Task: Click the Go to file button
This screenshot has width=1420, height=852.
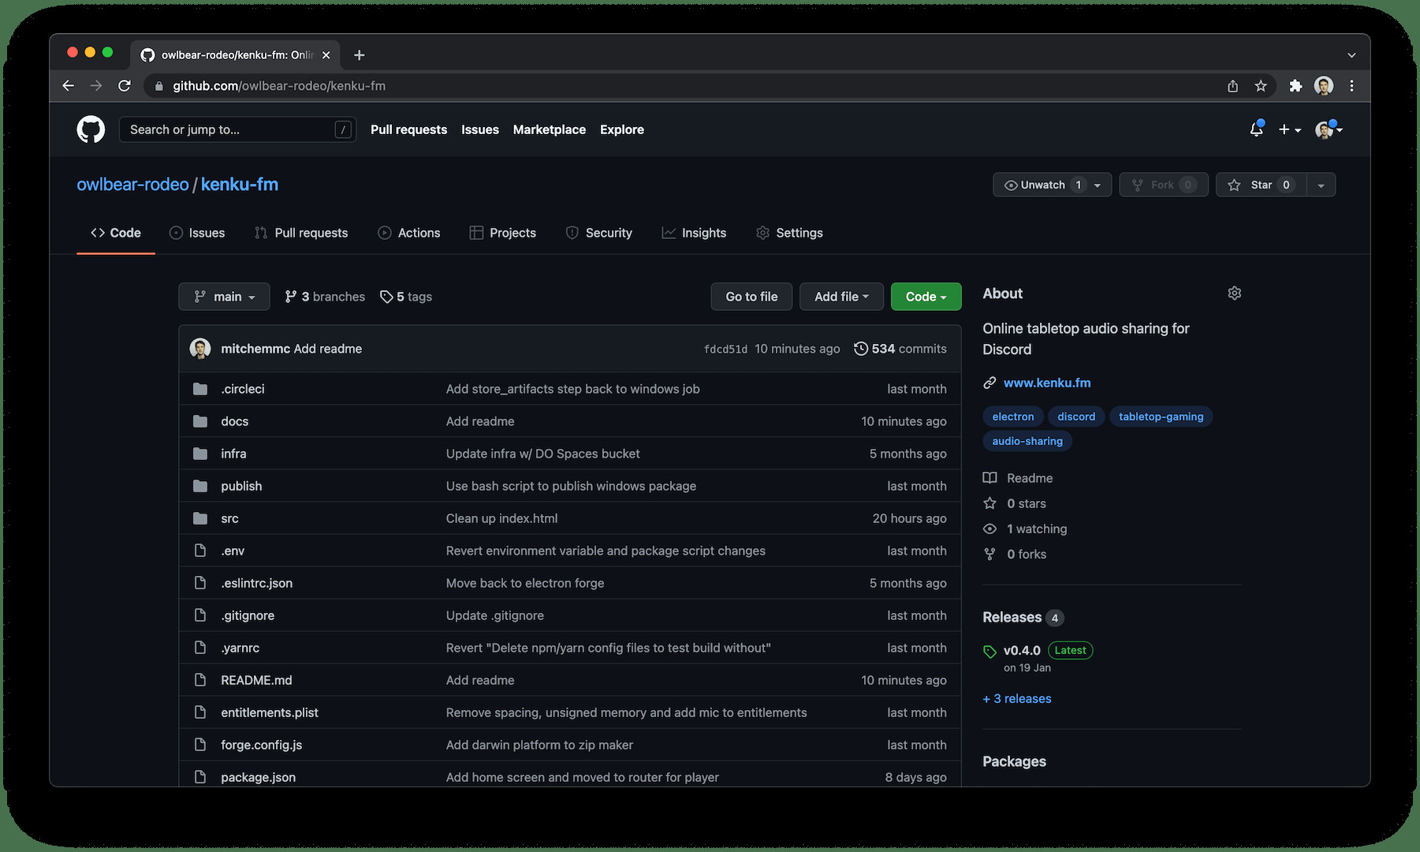Action: pyautogui.click(x=751, y=297)
